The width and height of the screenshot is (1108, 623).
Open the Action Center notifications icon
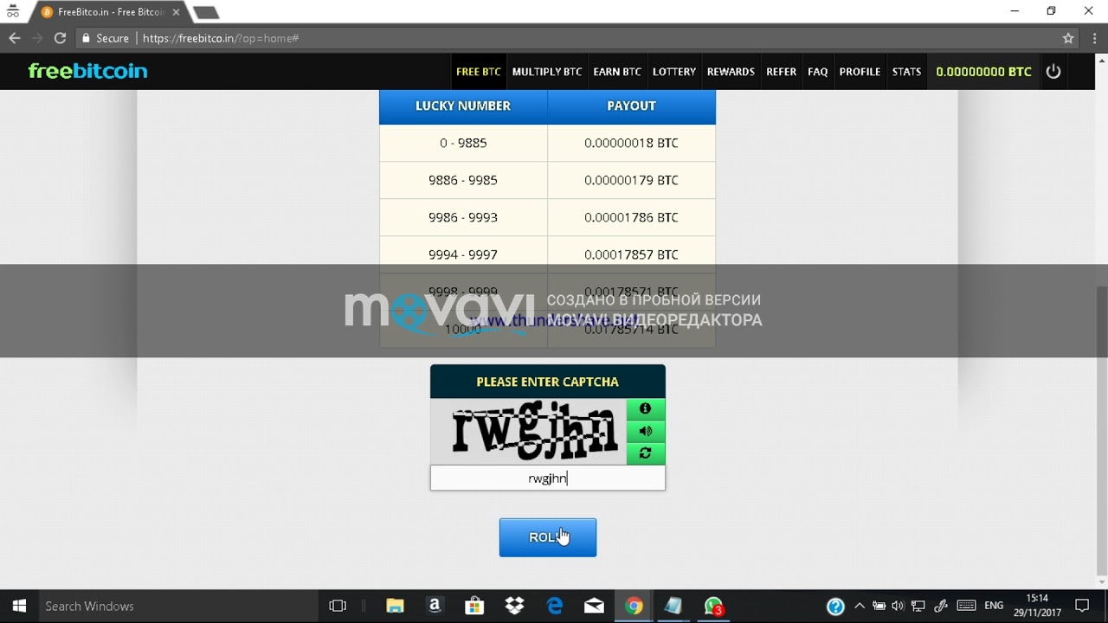click(1082, 606)
